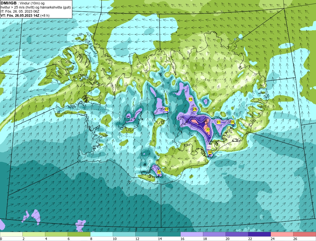Select the yellow 30 gust label
The width and height of the screenshot is (316, 241).
[x=232, y=122]
